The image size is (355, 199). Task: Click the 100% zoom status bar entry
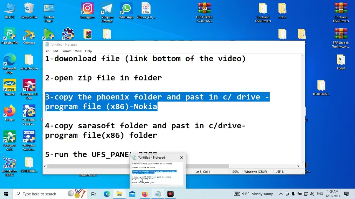235,172
